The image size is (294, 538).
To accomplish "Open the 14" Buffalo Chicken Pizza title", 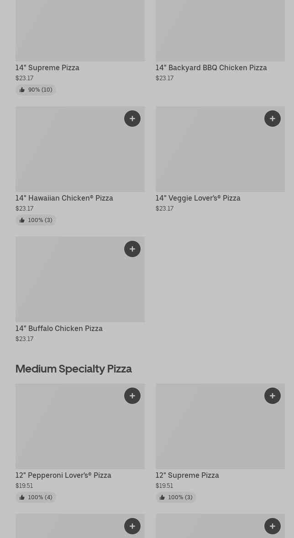I will coord(59,329).
